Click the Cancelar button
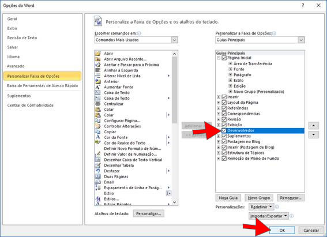This screenshot has width=327, height=237. [311, 230]
